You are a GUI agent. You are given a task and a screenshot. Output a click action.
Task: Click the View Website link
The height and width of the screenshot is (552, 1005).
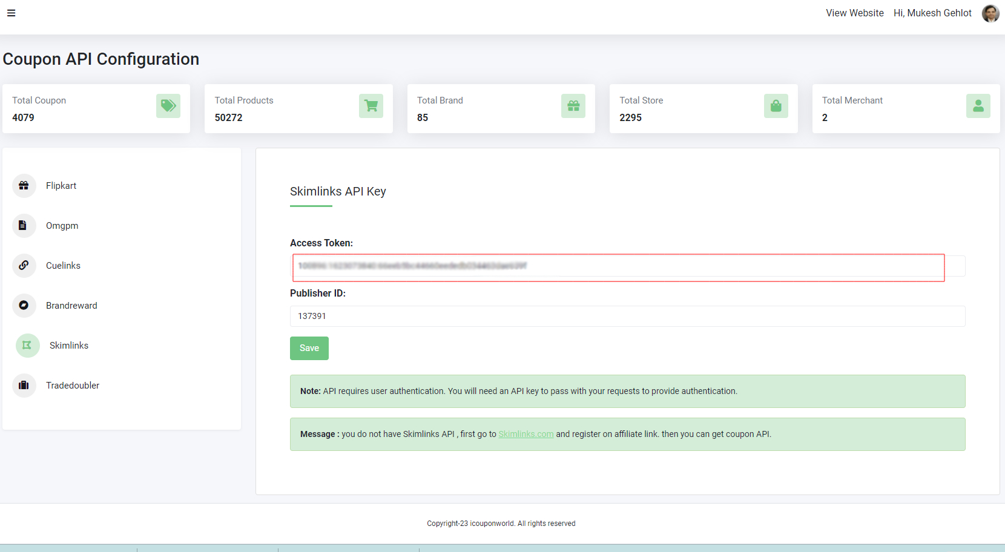click(854, 13)
